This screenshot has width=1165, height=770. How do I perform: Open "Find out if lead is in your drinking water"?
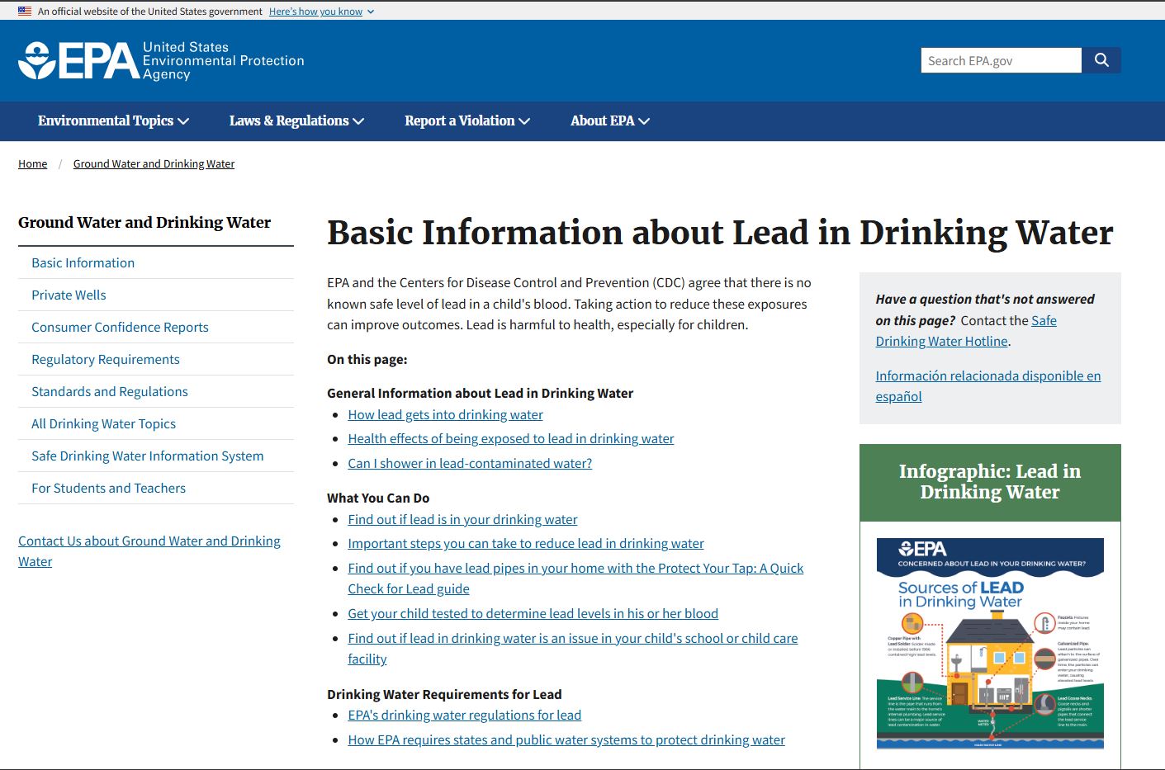pos(462,519)
